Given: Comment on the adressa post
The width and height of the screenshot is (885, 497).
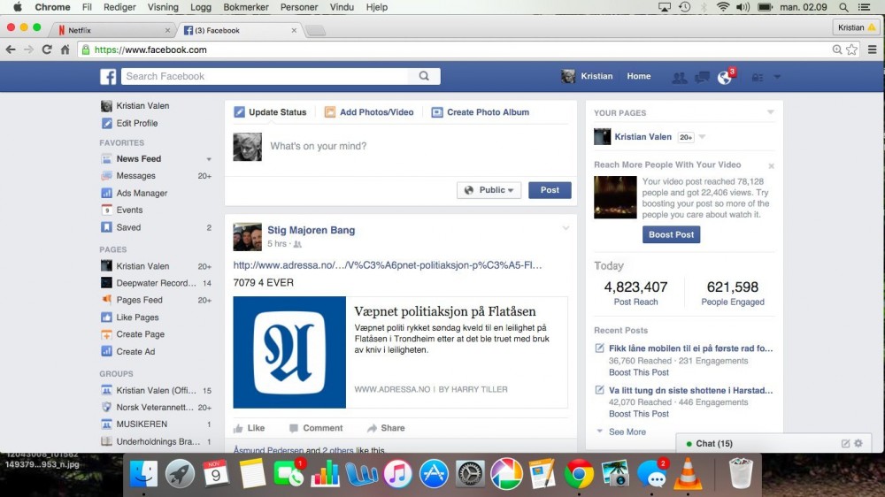Looking at the screenshot, I should click(316, 428).
